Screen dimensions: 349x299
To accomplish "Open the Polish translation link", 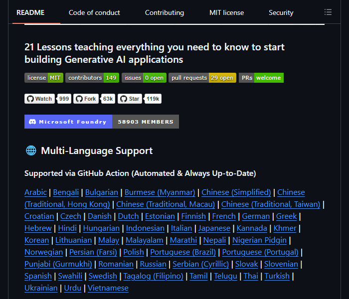I will point(134,253).
